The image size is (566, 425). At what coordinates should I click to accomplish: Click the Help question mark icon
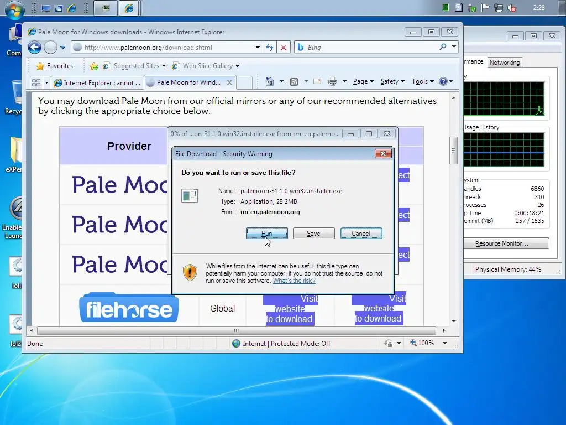(443, 81)
